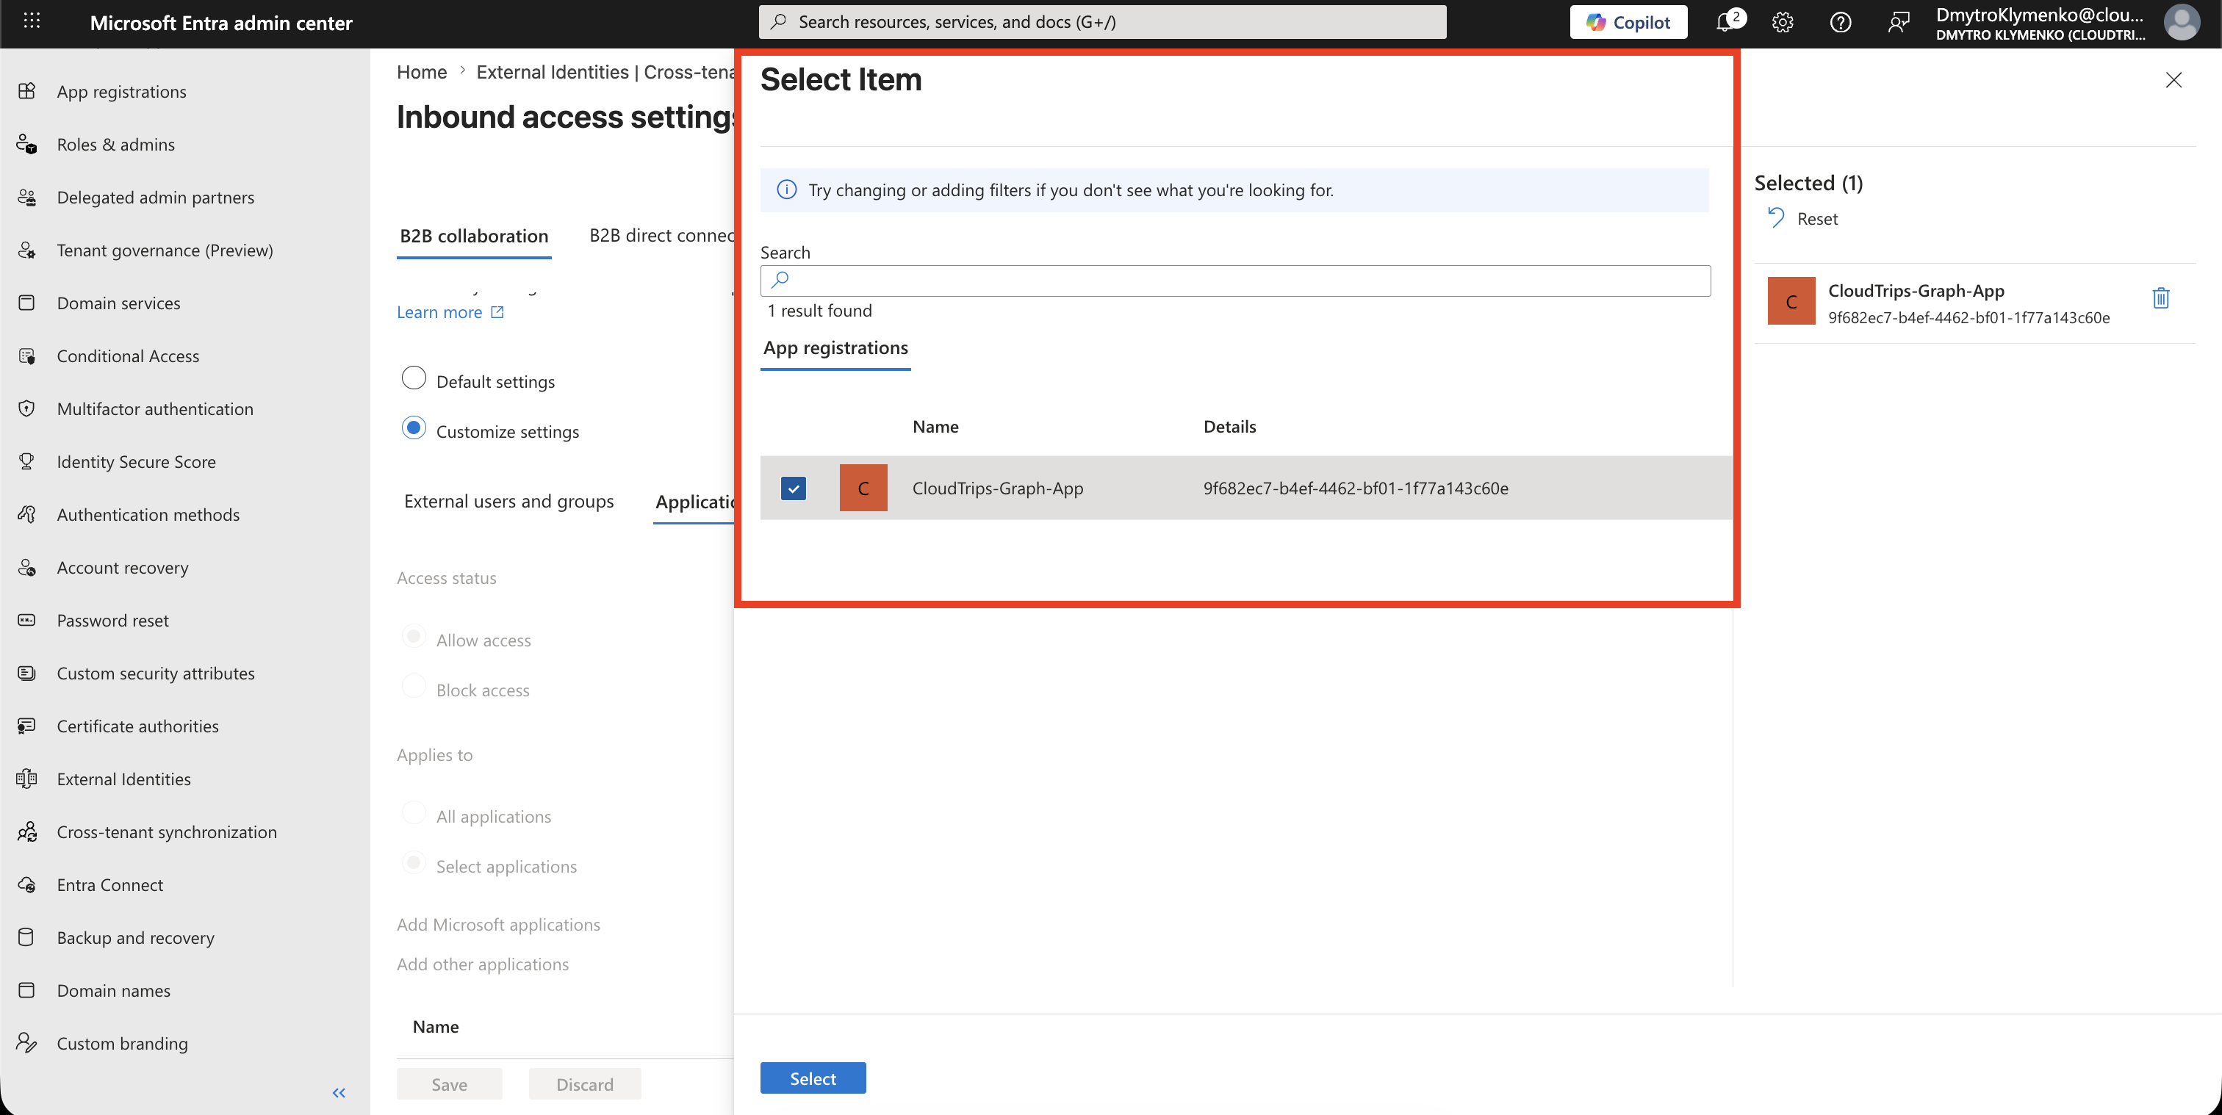
Task: Open the Learn more link
Action: 450,312
